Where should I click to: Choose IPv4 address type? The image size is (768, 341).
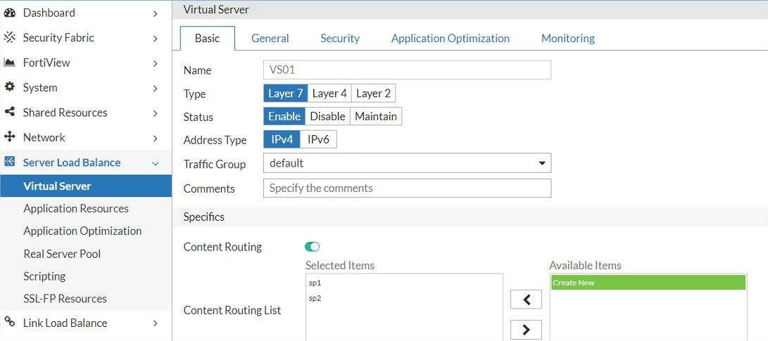282,139
